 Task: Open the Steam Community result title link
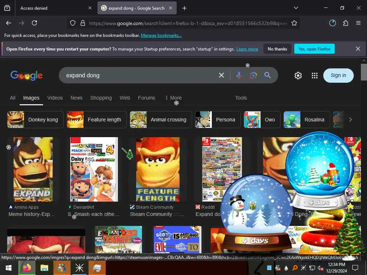[x=157, y=214]
